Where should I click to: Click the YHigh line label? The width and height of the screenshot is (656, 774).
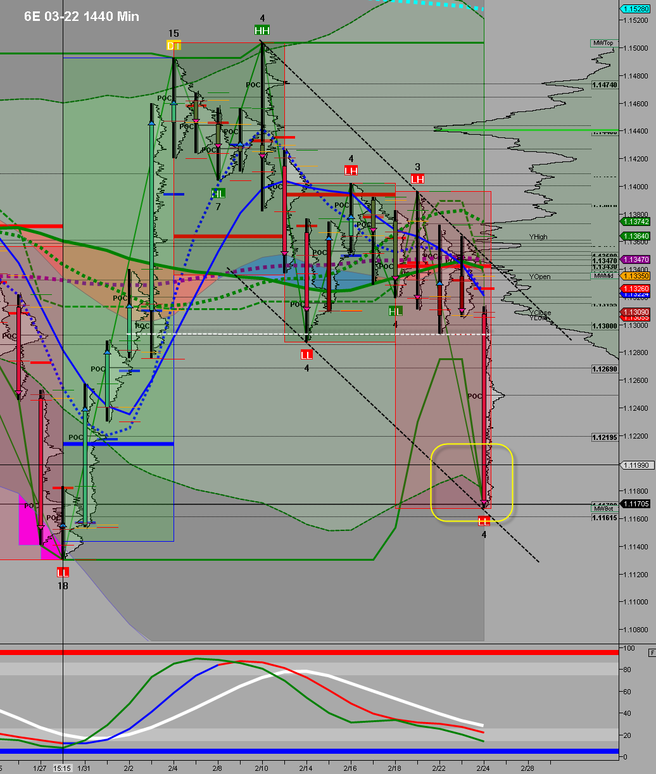(x=538, y=237)
